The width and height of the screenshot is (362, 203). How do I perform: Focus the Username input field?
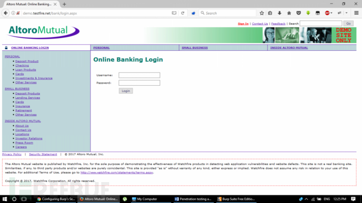(139, 75)
